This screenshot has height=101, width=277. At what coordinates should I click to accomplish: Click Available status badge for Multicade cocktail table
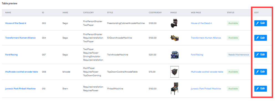233,72
